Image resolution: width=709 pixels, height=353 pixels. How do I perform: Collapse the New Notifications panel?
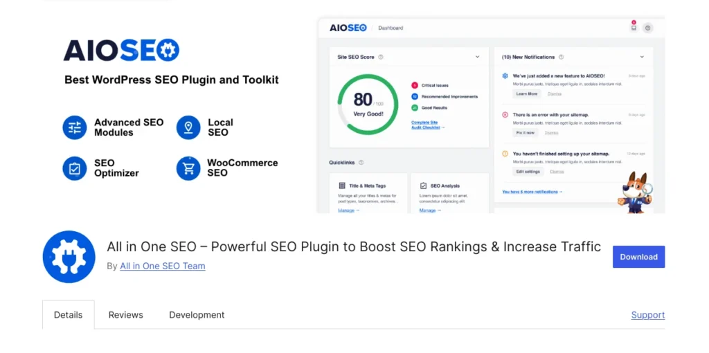(x=642, y=57)
